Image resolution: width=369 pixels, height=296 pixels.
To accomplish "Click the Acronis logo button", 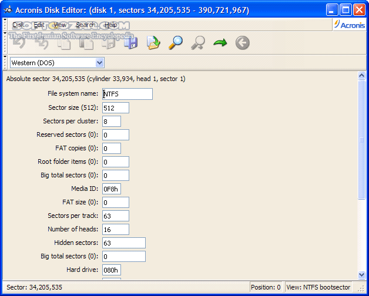I will pos(348,25).
